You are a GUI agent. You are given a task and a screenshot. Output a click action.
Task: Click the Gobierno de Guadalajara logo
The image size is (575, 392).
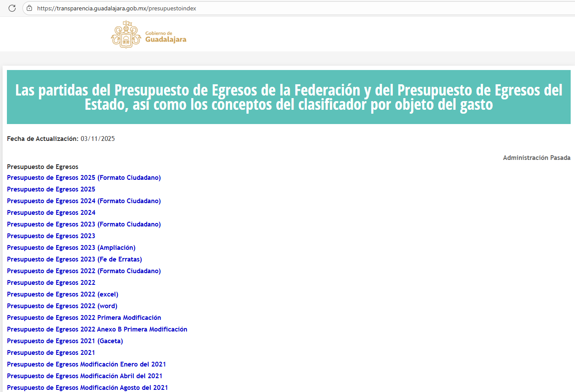point(148,35)
